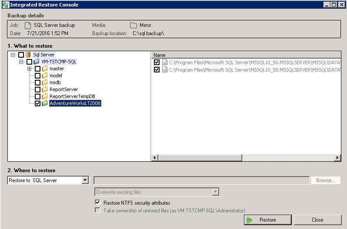Click the ReportServerTempDB folder icon
Screen dimensions: 347x229
pyautogui.click(x=45, y=96)
